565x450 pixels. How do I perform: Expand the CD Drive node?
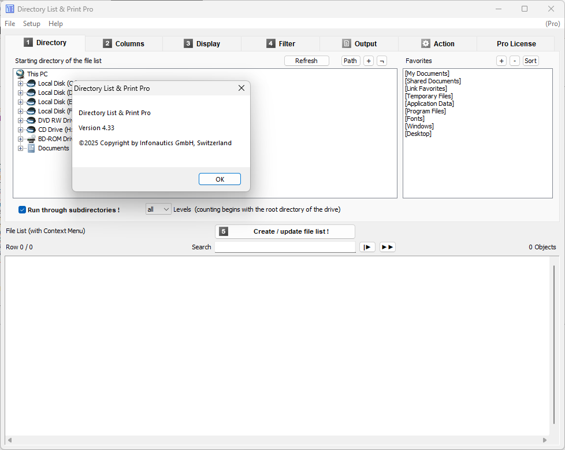click(21, 130)
